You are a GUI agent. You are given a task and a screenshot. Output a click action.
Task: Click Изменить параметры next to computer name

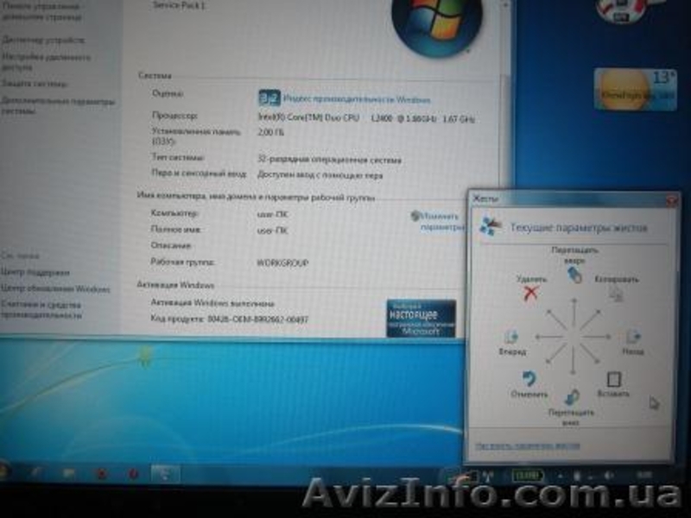click(435, 223)
